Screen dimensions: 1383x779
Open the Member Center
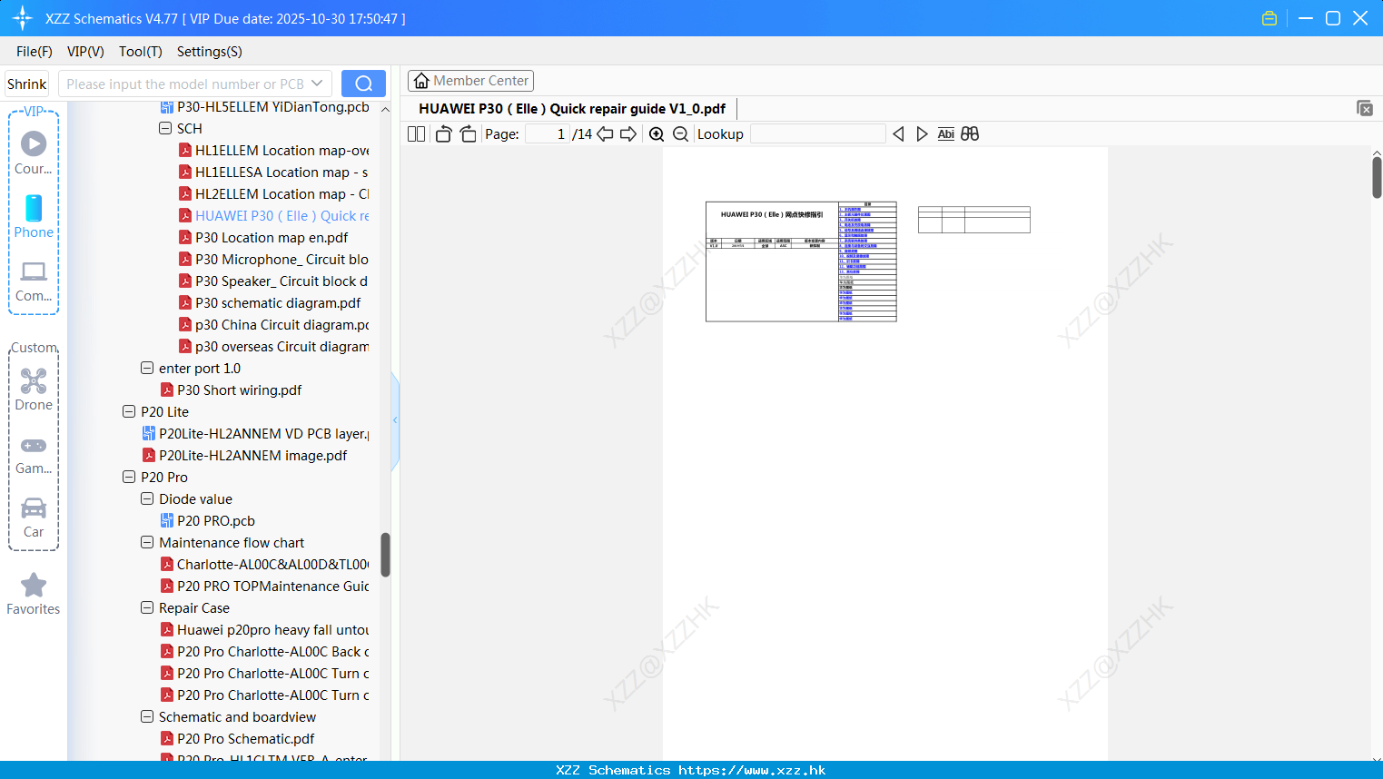click(x=470, y=81)
